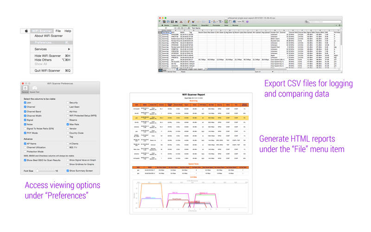Open the Sum dropdown in Excel status bar
Screen dimensions: 371x232
pyautogui.click(x=273, y=72)
